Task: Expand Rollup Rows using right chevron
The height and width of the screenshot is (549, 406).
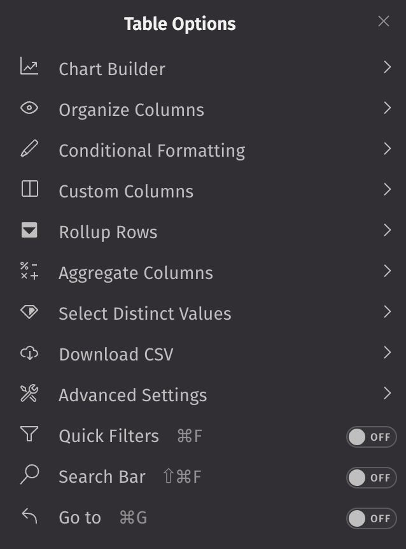Action: [x=387, y=231]
